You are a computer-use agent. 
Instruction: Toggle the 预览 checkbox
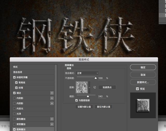[x=137, y=89]
